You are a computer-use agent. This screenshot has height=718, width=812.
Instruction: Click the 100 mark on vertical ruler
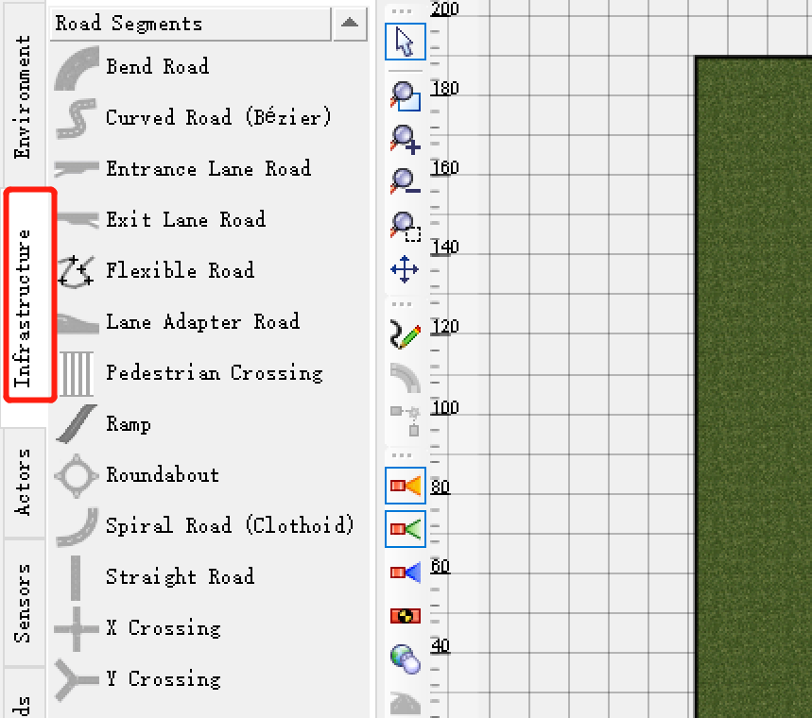point(445,407)
